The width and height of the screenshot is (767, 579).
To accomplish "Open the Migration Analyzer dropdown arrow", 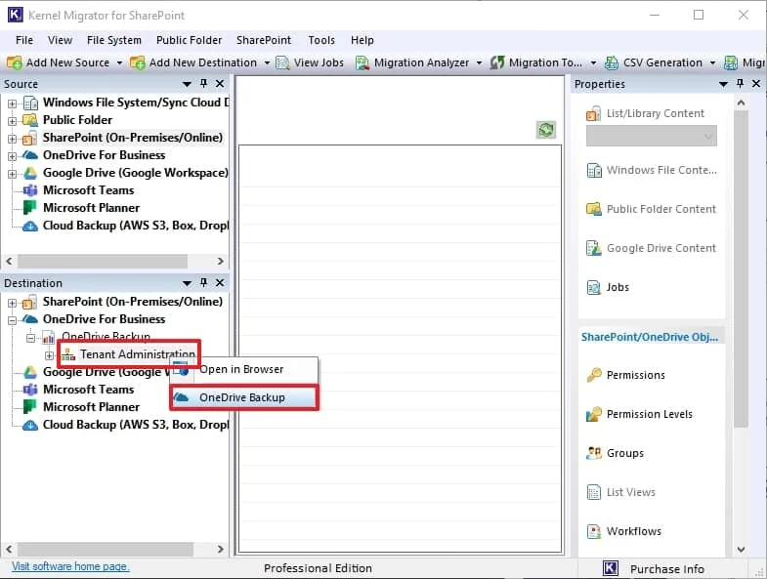I will (480, 63).
